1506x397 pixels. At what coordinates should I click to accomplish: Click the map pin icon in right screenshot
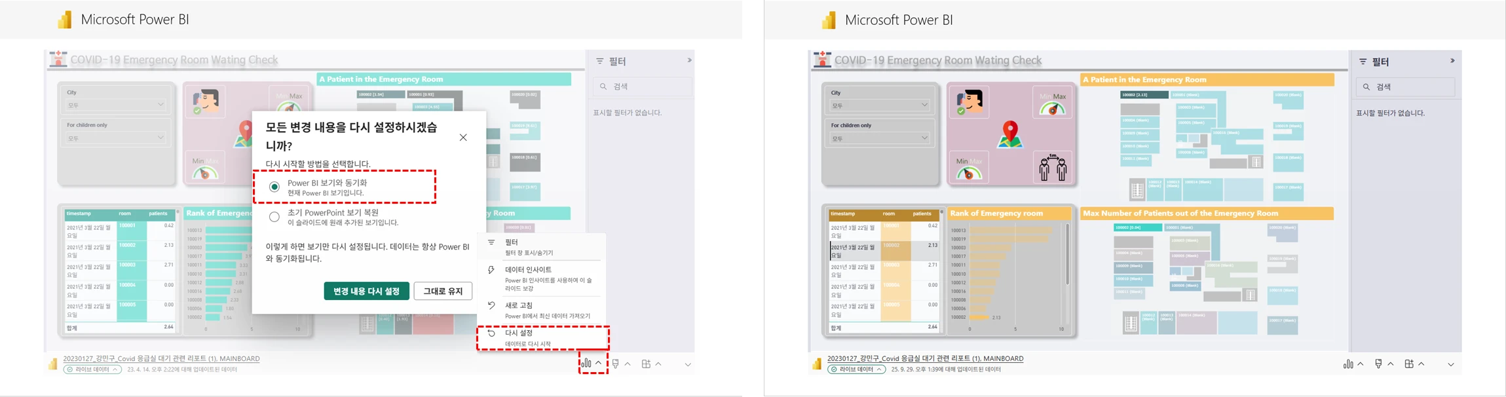1010,134
